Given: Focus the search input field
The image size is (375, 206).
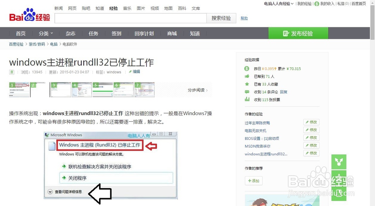Looking at the screenshot, I should (x=130, y=18).
